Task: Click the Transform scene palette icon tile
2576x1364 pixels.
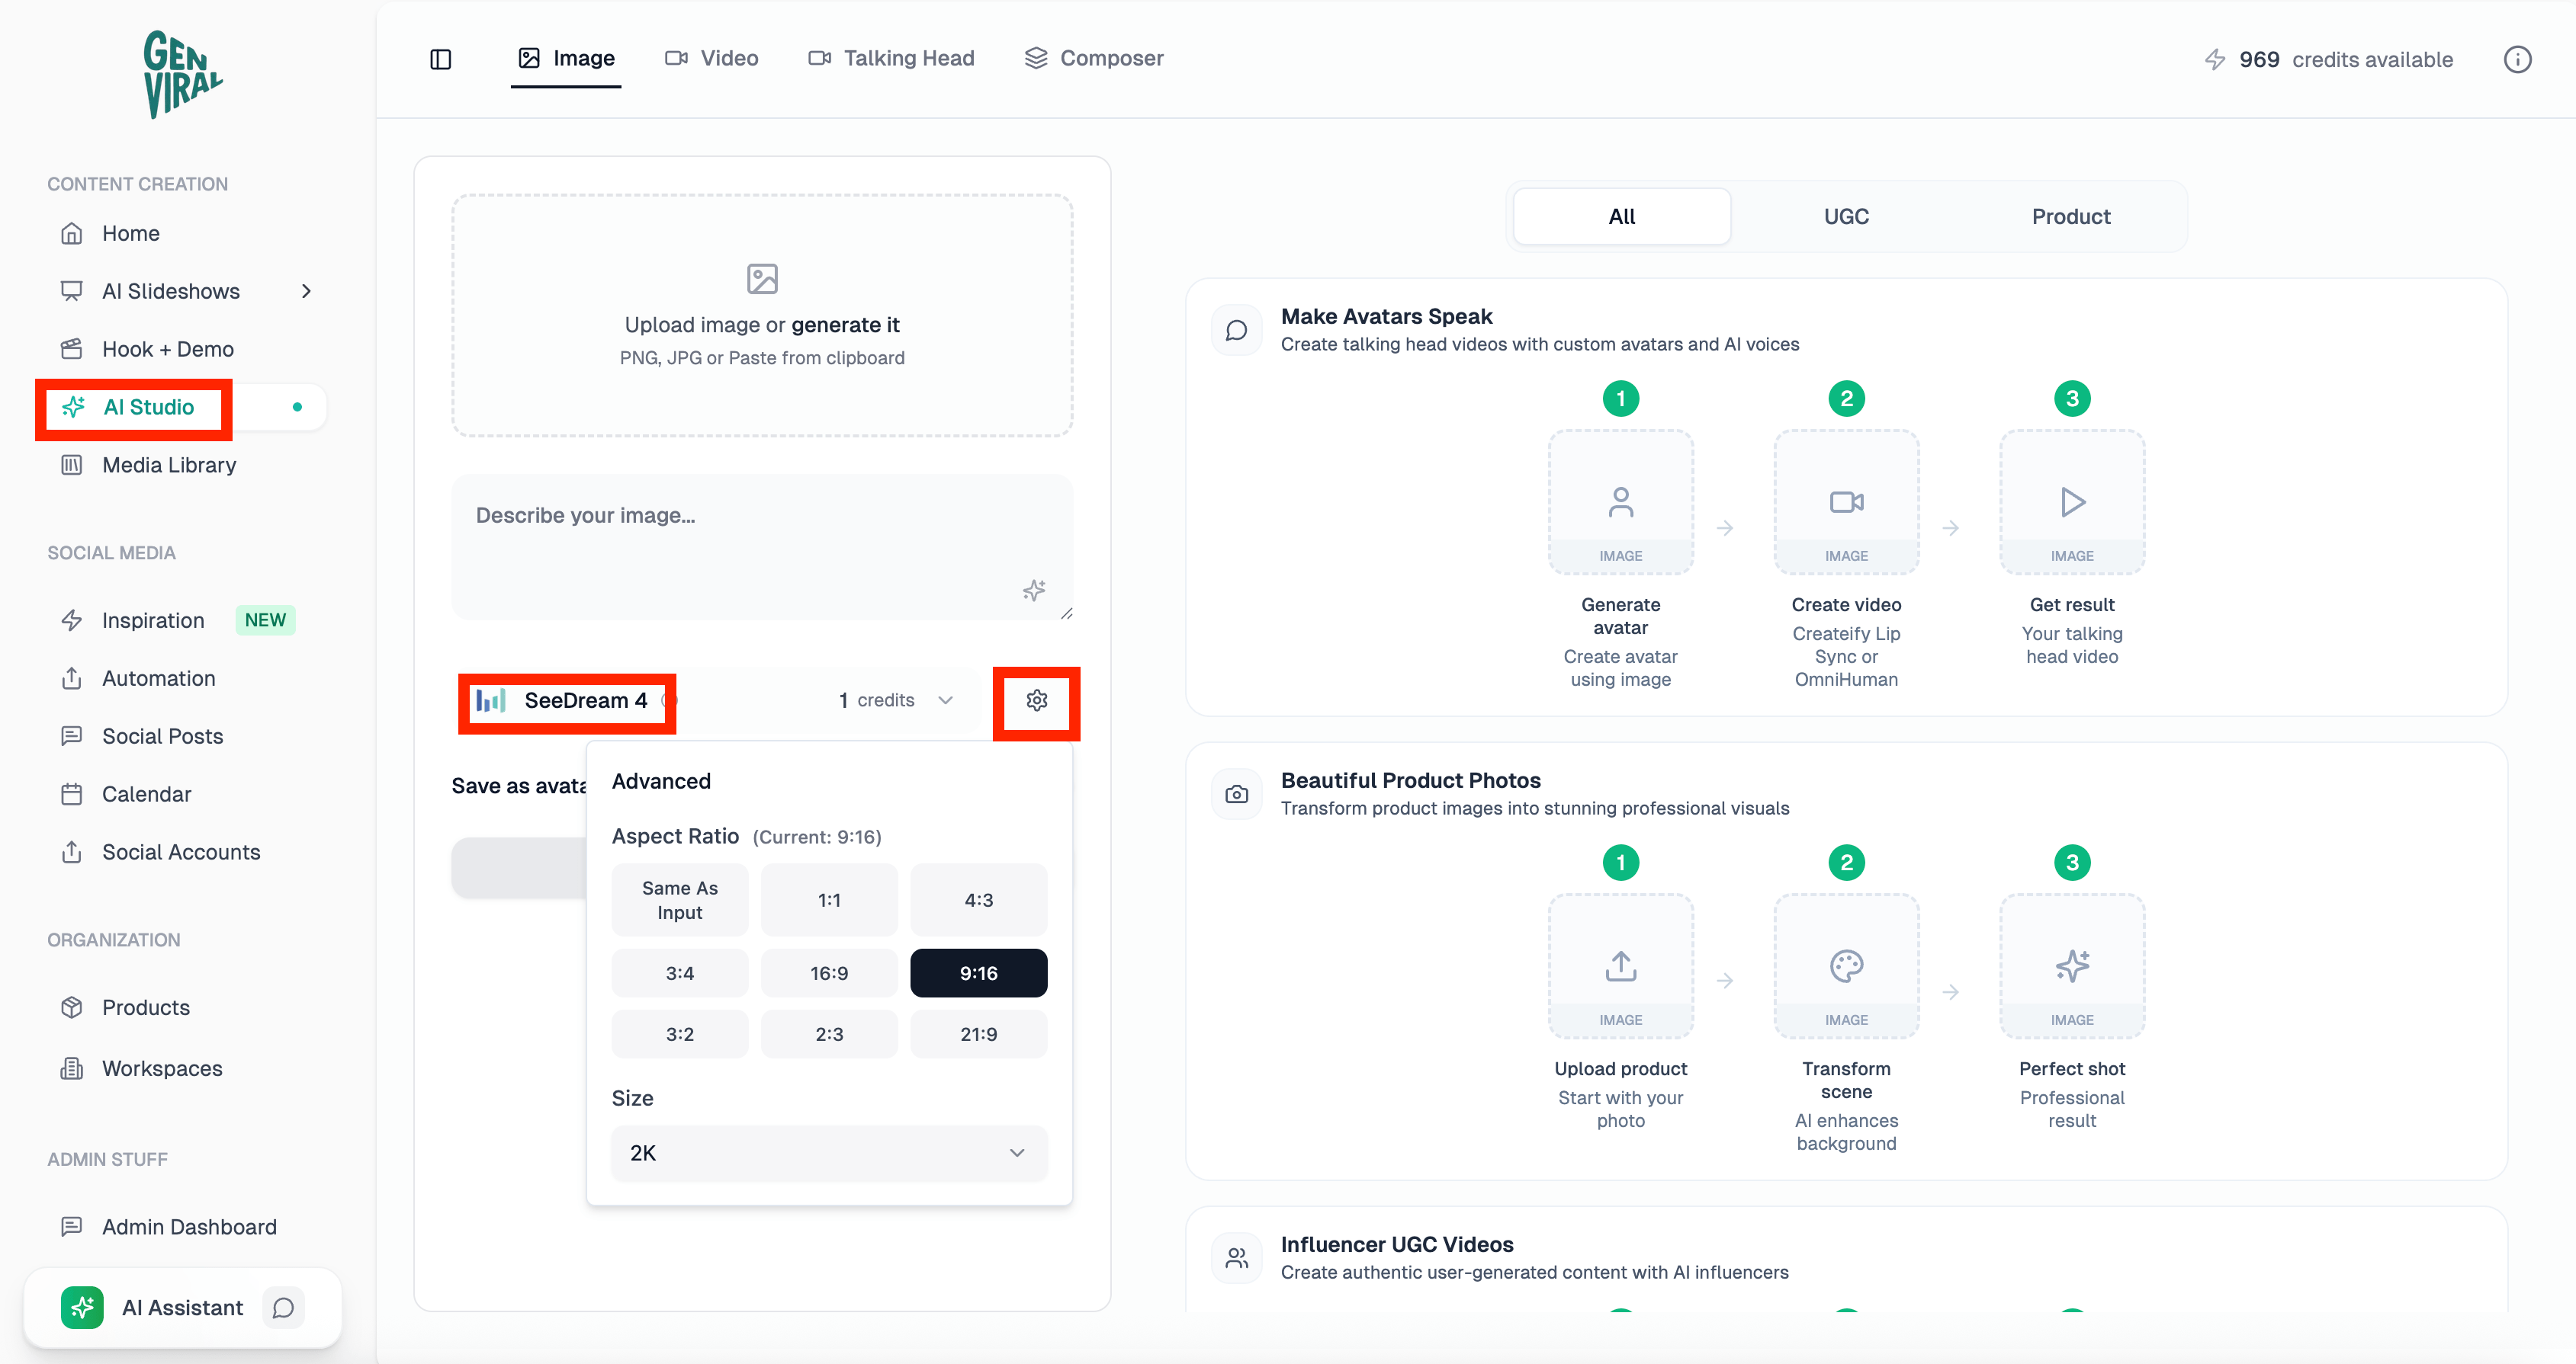Action: click(1846, 966)
